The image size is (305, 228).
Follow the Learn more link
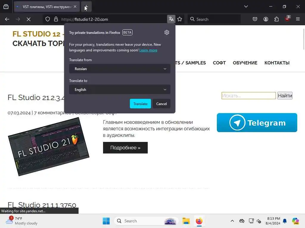click(148, 50)
